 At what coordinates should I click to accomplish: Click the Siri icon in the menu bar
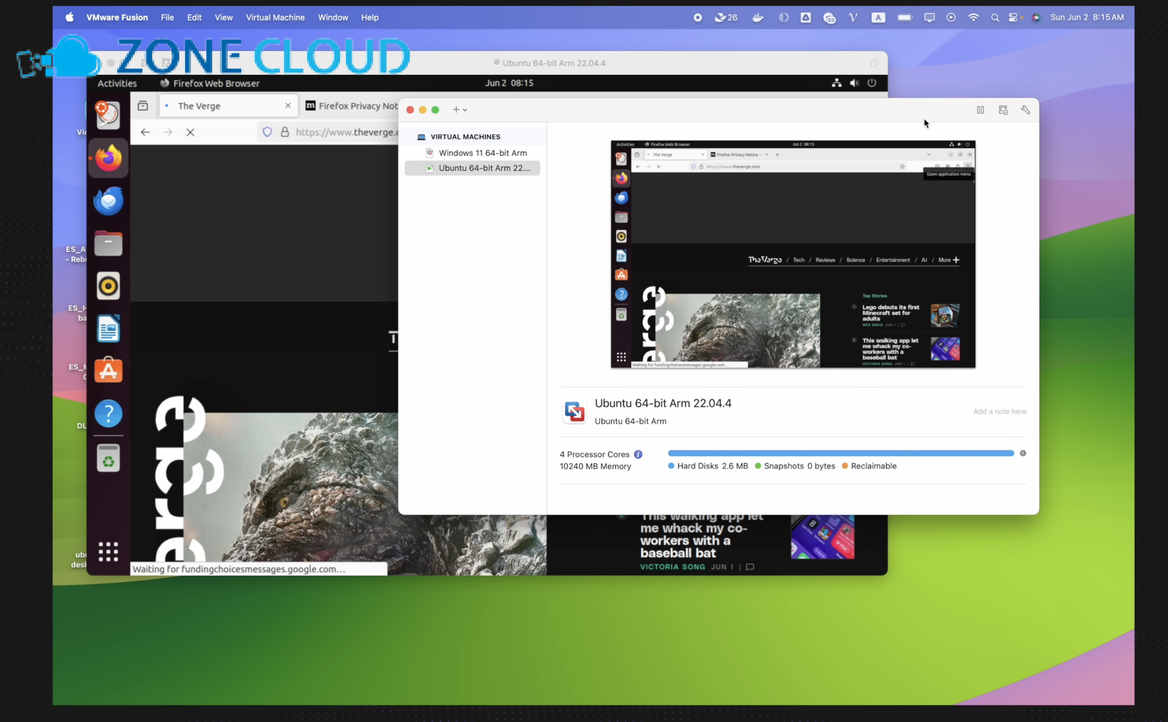(x=1036, y=18)
